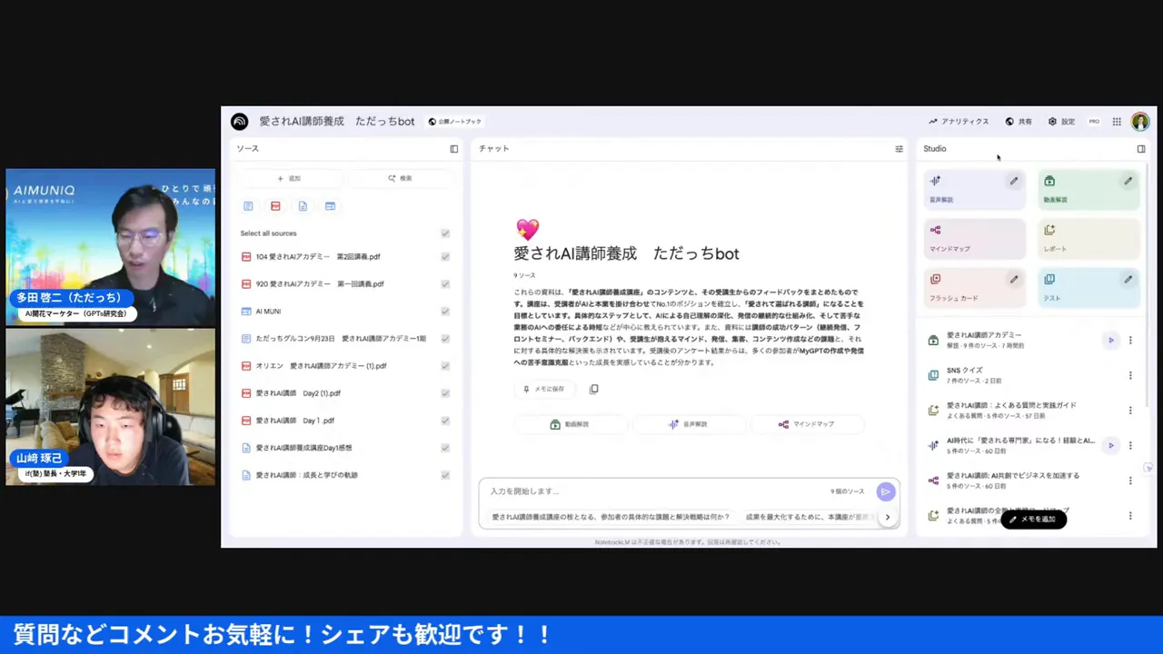Click the 9 個のソース count in chat input

click(848, 491)
